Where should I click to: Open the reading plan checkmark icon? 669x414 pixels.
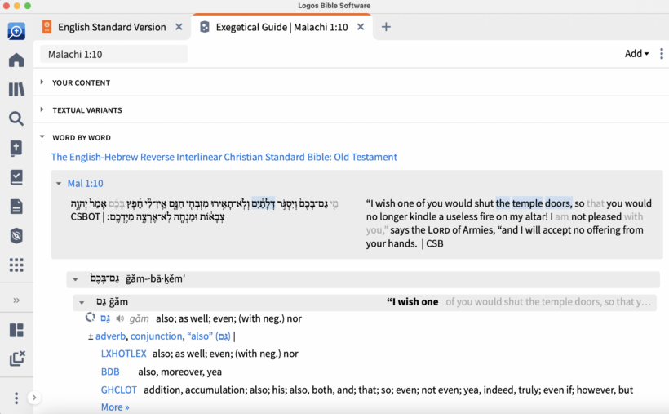[16, 177]
